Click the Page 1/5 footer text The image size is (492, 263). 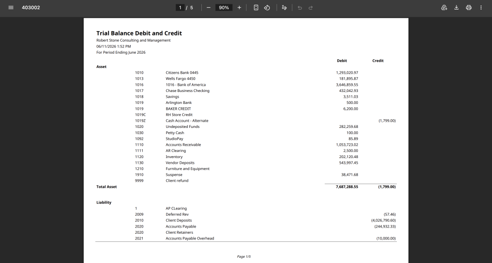[244, 256]
